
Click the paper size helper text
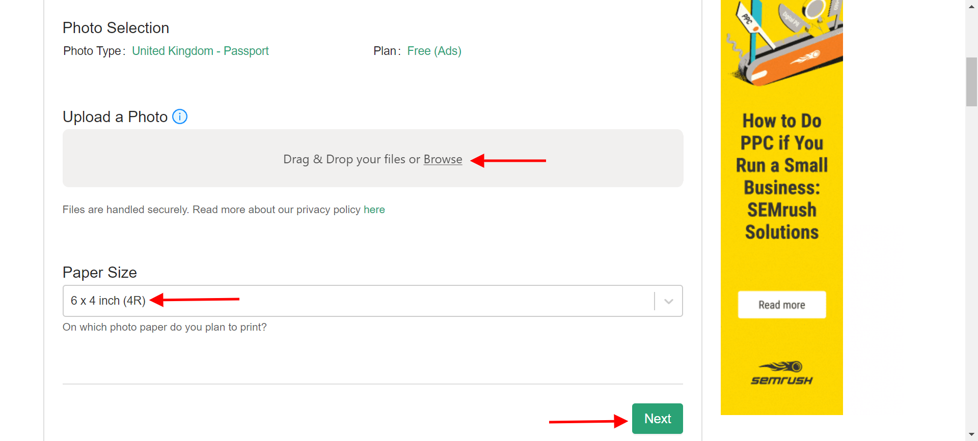tap(165, 327)
